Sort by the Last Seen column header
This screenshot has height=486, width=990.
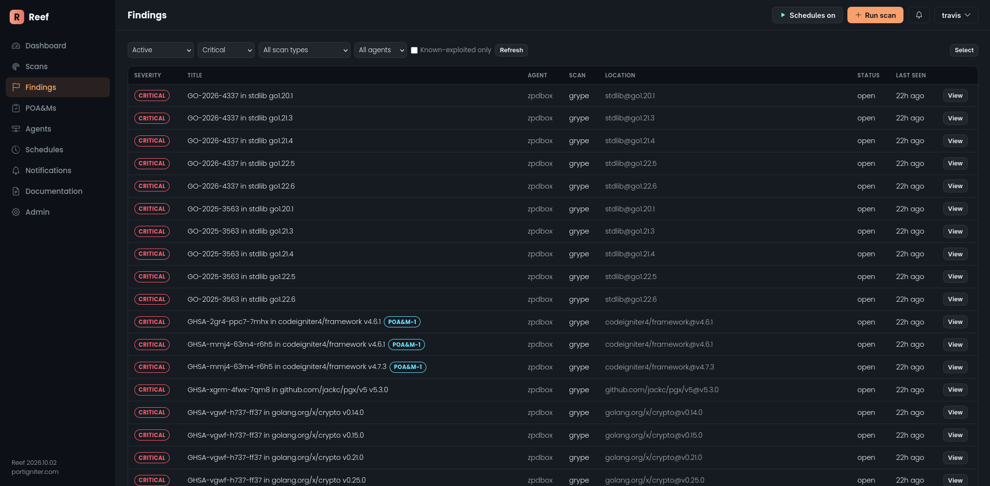[911, 75]
